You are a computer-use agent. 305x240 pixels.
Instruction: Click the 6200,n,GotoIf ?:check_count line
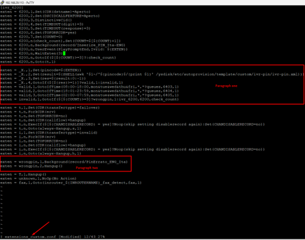click(58, 57)
